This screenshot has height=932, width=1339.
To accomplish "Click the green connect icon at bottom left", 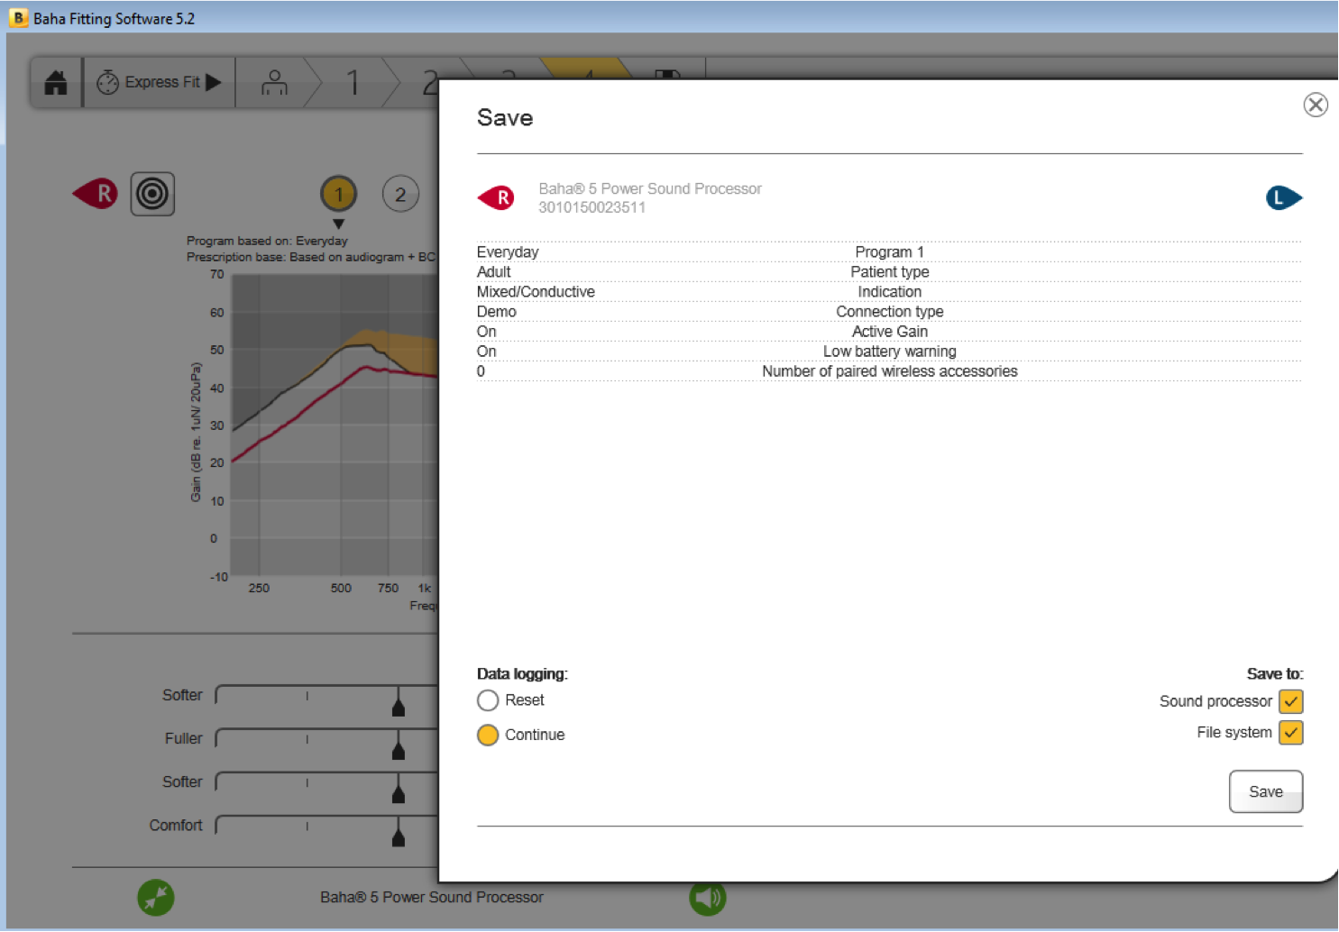I will (156, 898).
